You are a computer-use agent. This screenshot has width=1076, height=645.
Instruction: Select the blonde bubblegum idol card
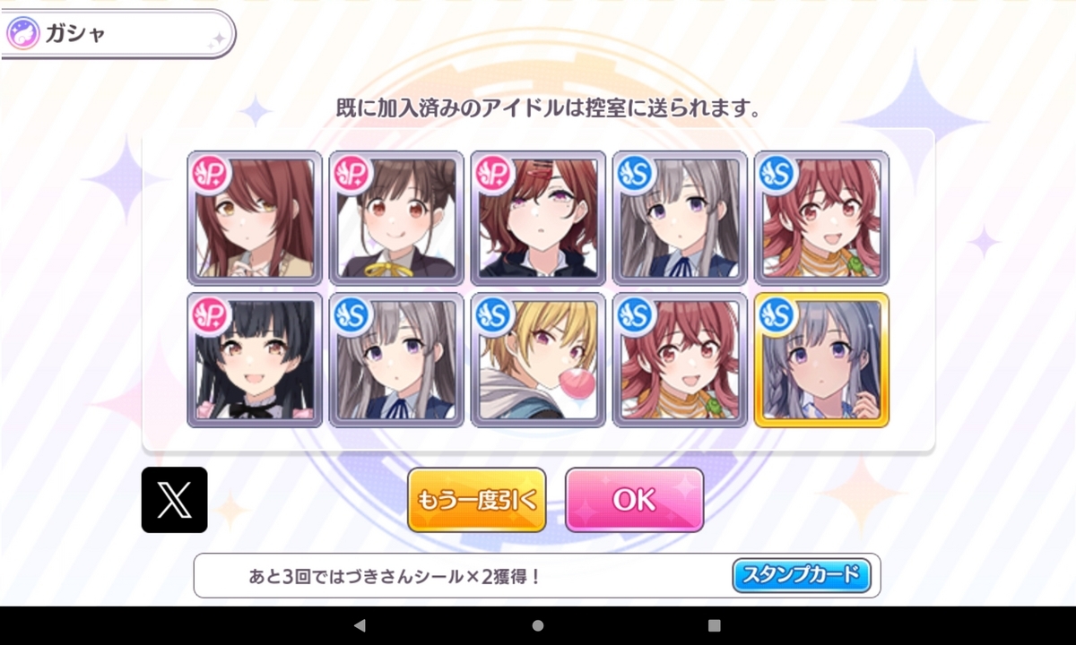tap(538, 360)
